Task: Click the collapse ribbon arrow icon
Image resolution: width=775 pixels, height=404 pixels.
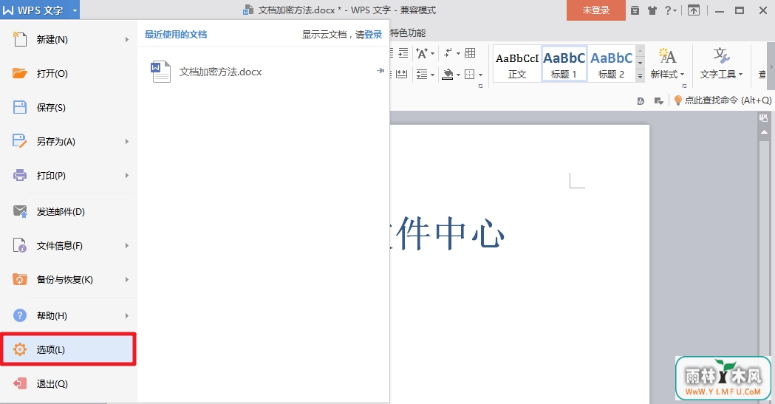Action: [x=694, y=10]
